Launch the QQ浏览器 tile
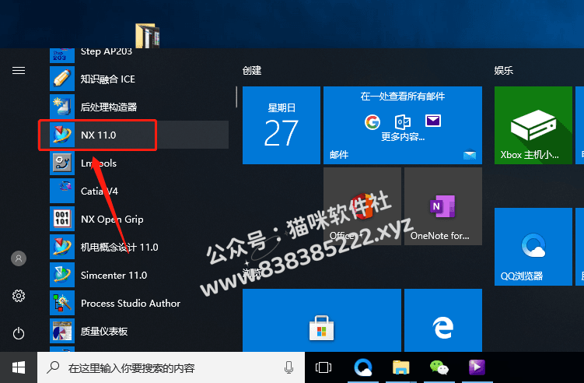Screen dimensions: 584x383 533,247
